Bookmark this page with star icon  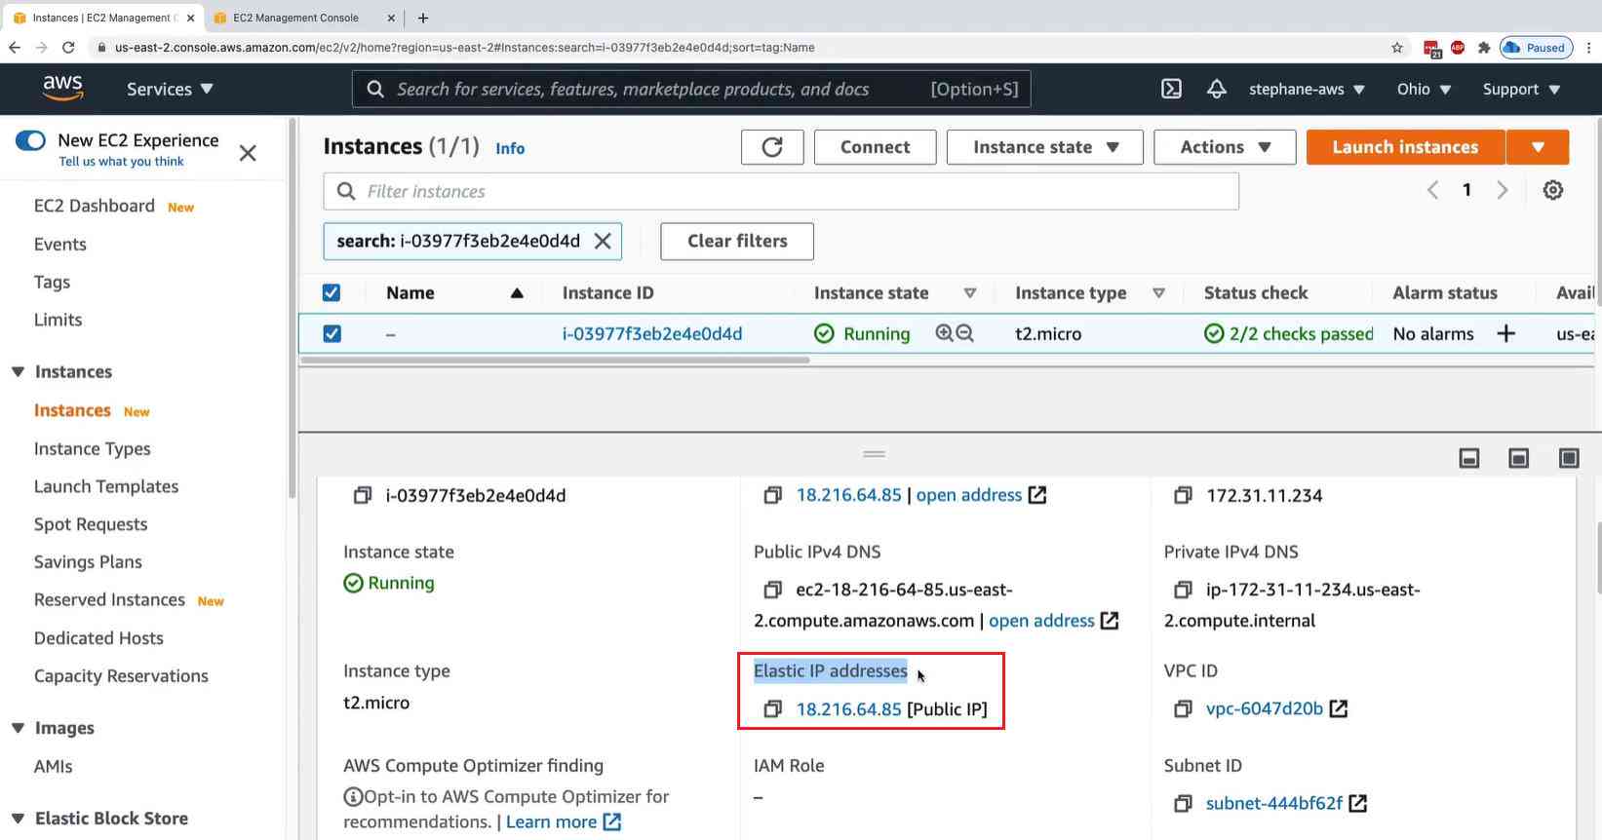(1397, 47)
